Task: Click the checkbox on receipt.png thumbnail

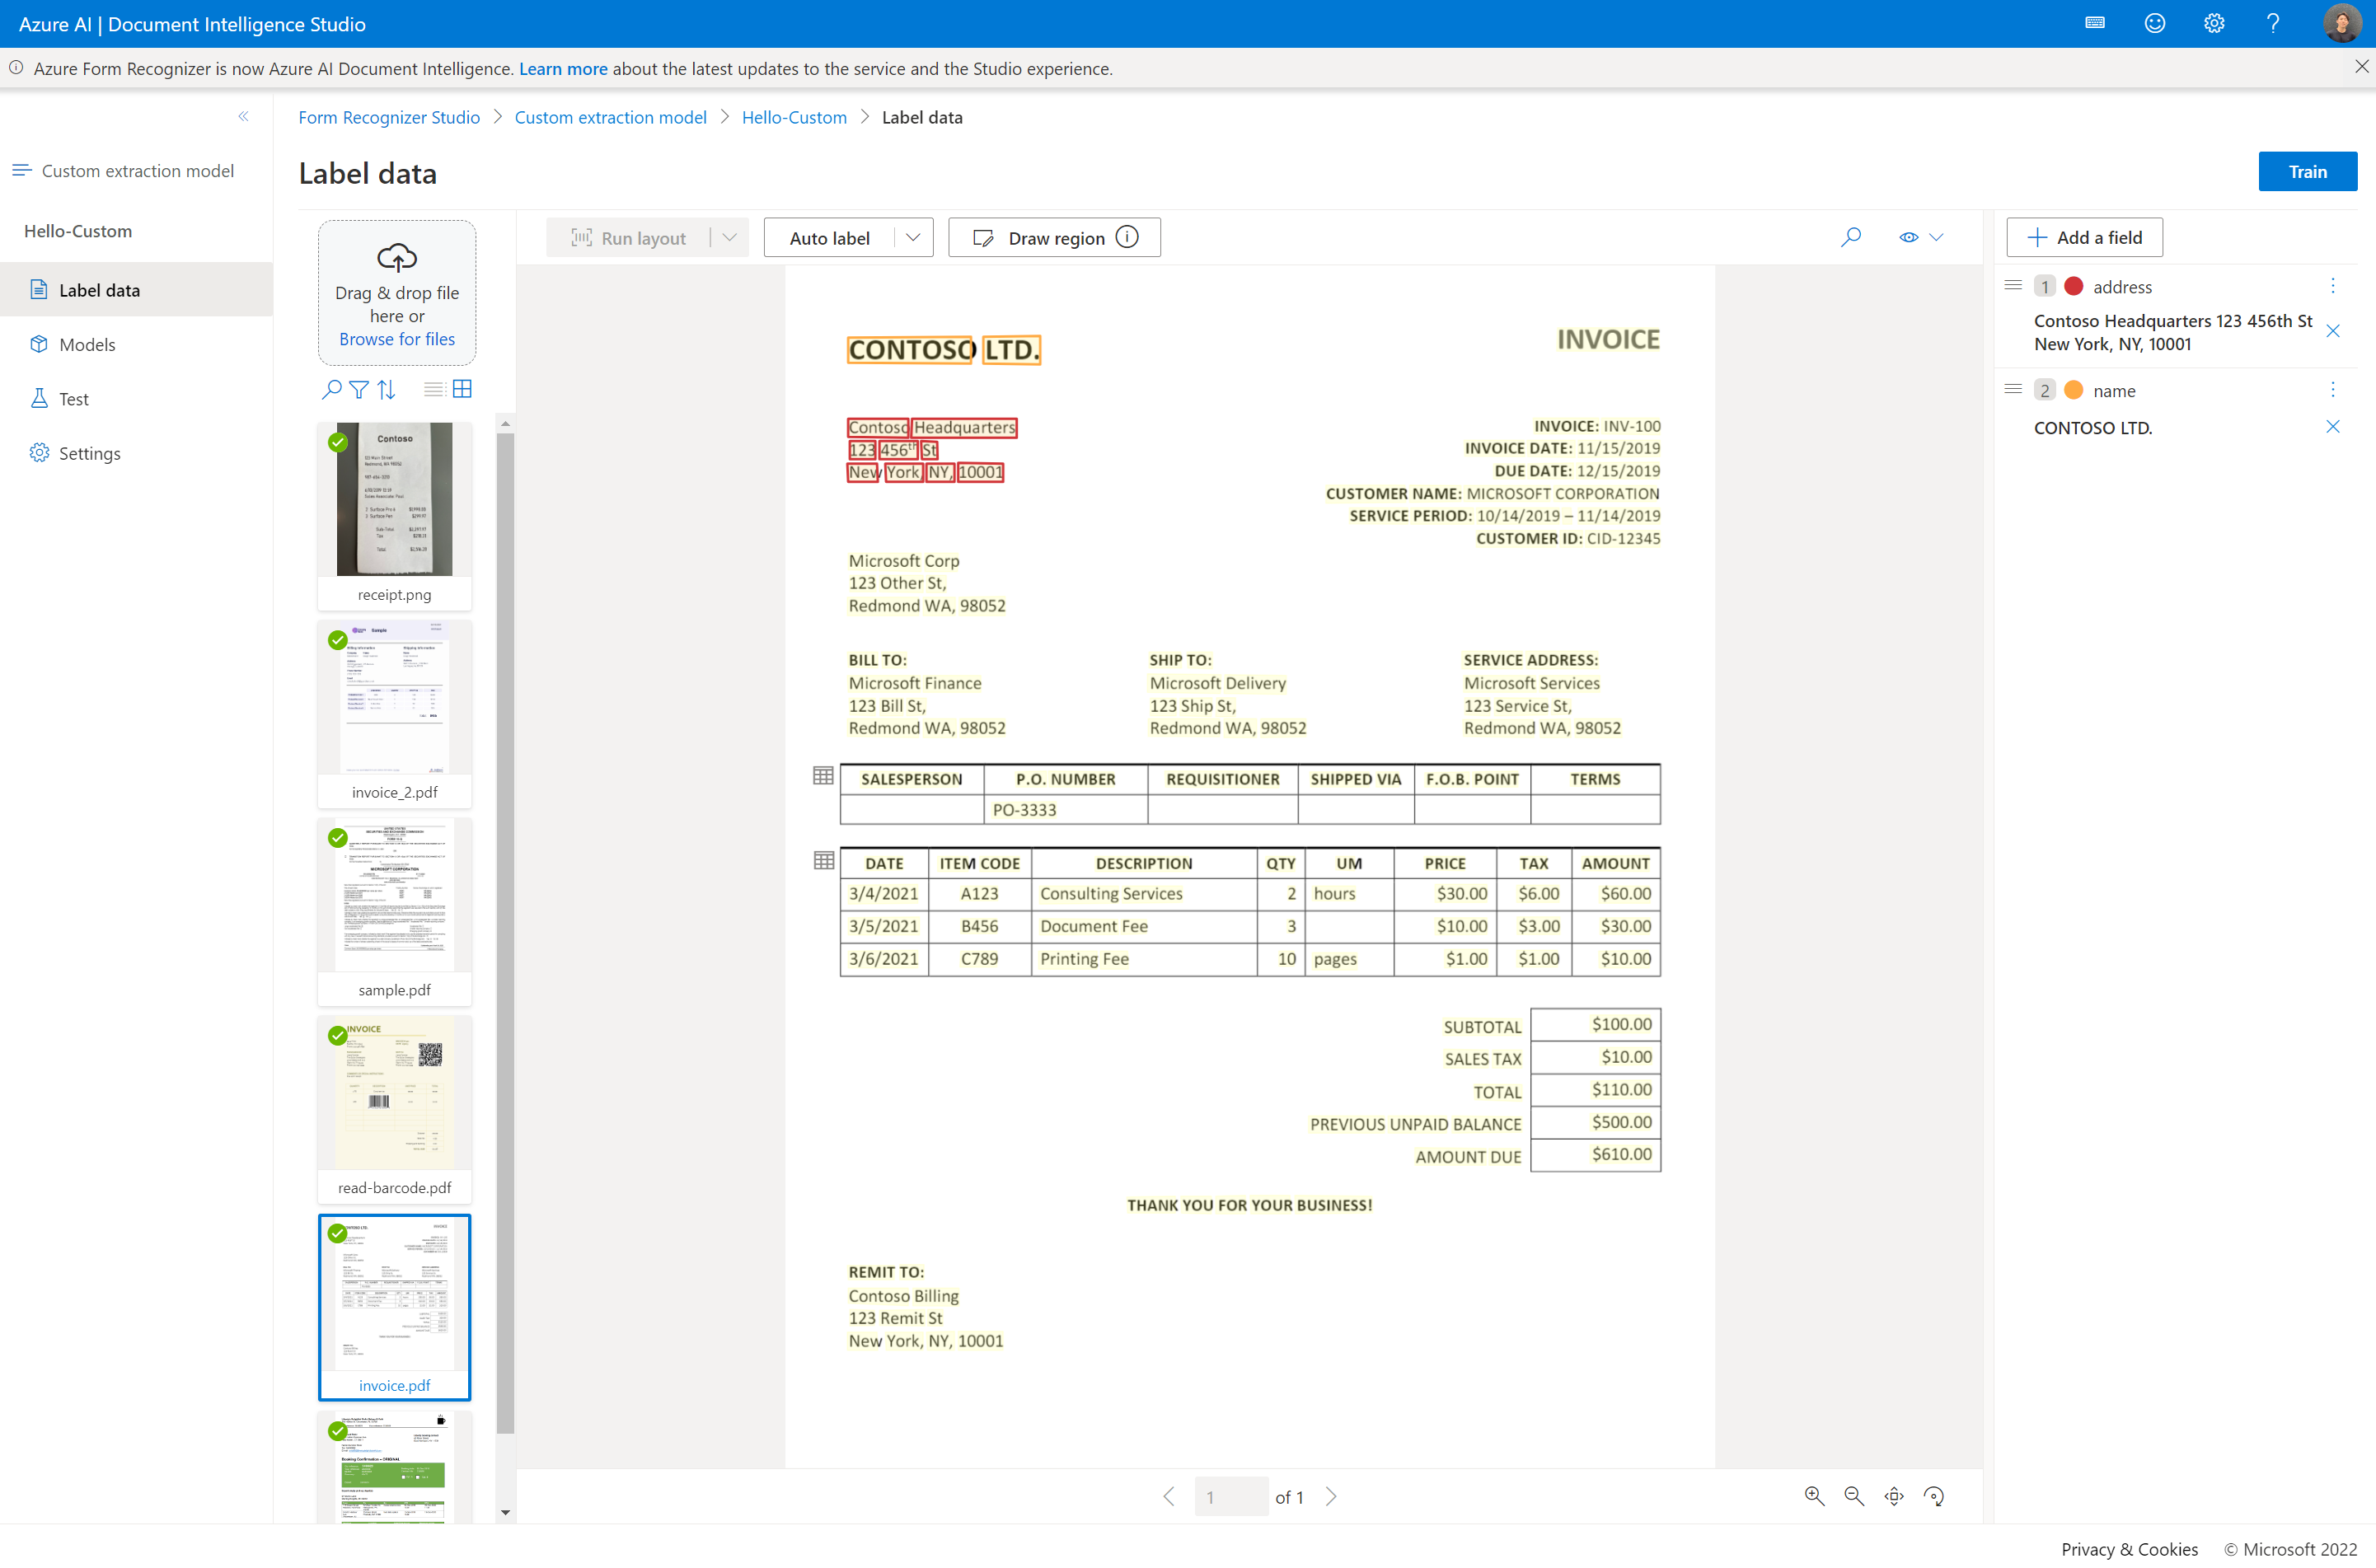Action: pyautogui.click(x=338, y=442)
